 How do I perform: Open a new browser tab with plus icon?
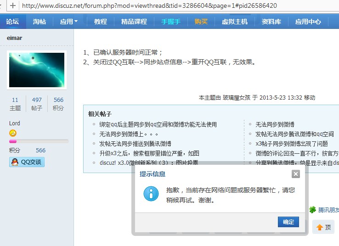click(x=13, y=6)
